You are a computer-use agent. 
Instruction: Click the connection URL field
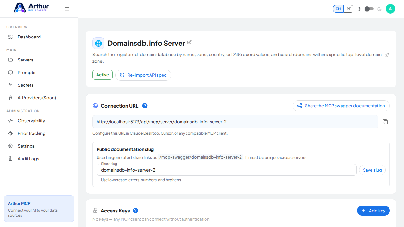pos(235,122)
